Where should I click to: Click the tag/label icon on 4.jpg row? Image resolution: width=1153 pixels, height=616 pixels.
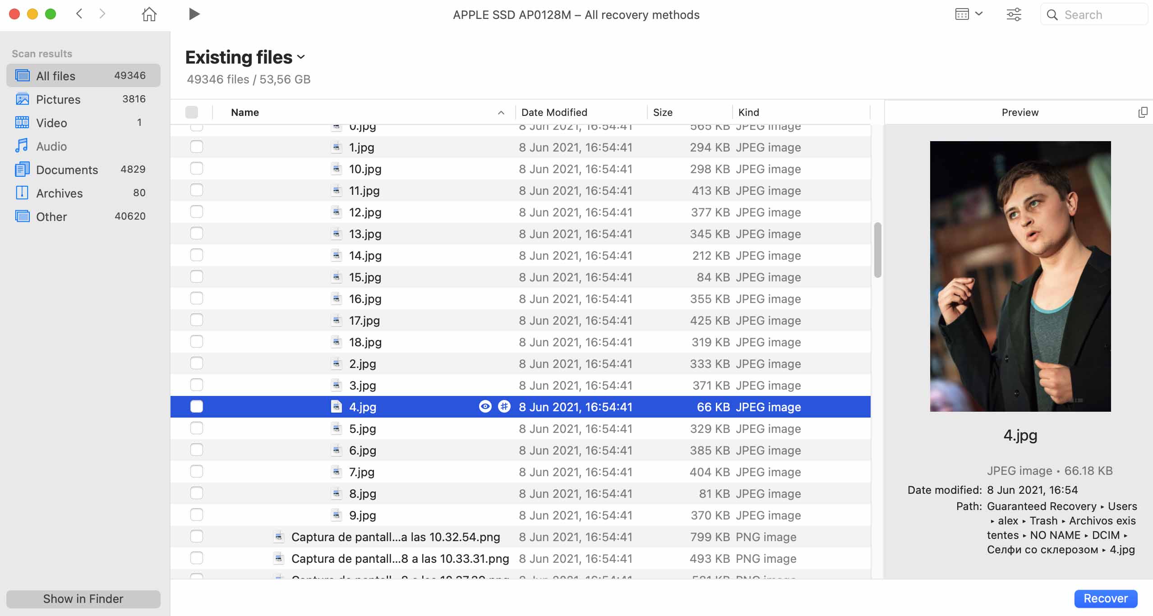tap(504, 406)
